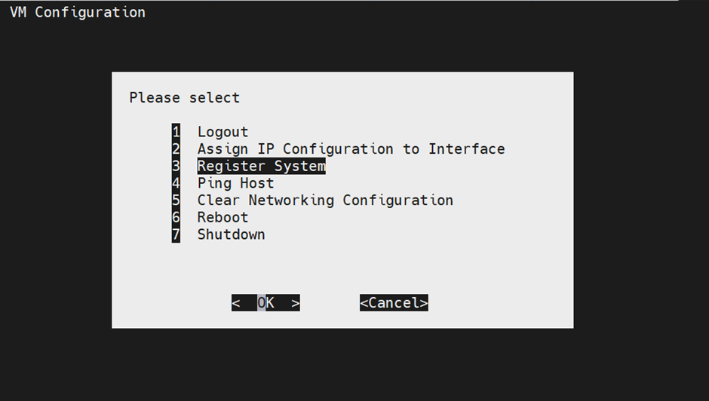Choose the Shutdown option
Viewport: 709px width, 401px height.
pyautogui.click(x=231, y=234)
